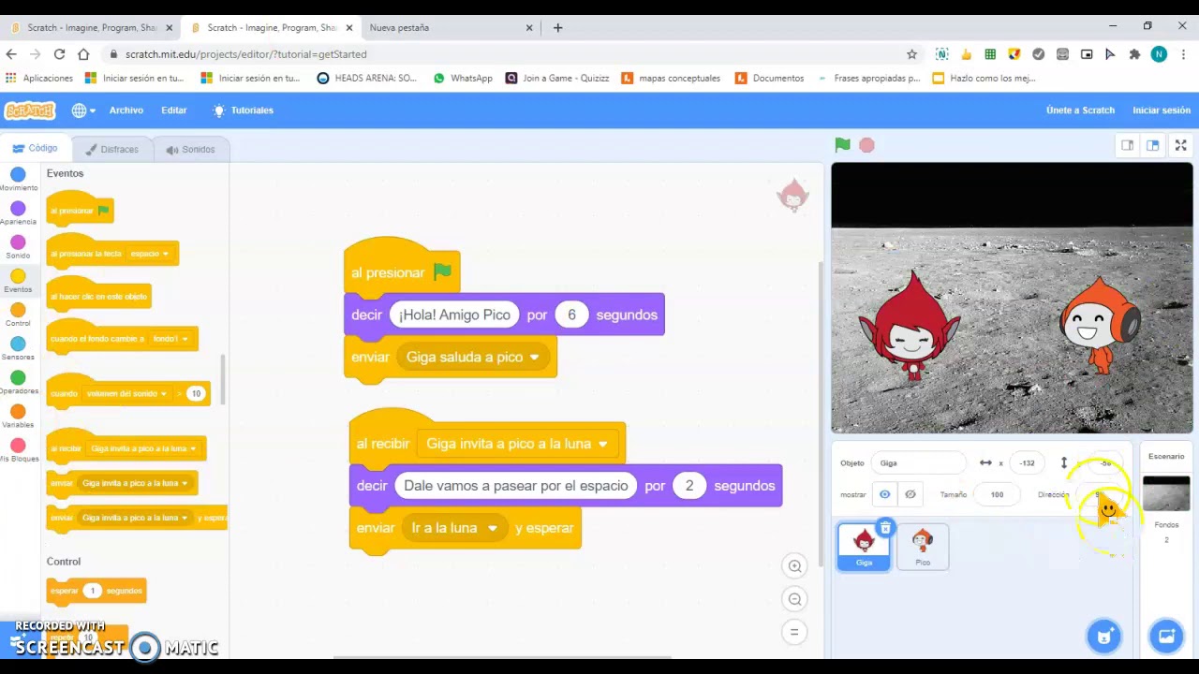The image size is (1199, 674).
Task: Select the Movimiento block category circle
Action: click(x=18, y=174)
